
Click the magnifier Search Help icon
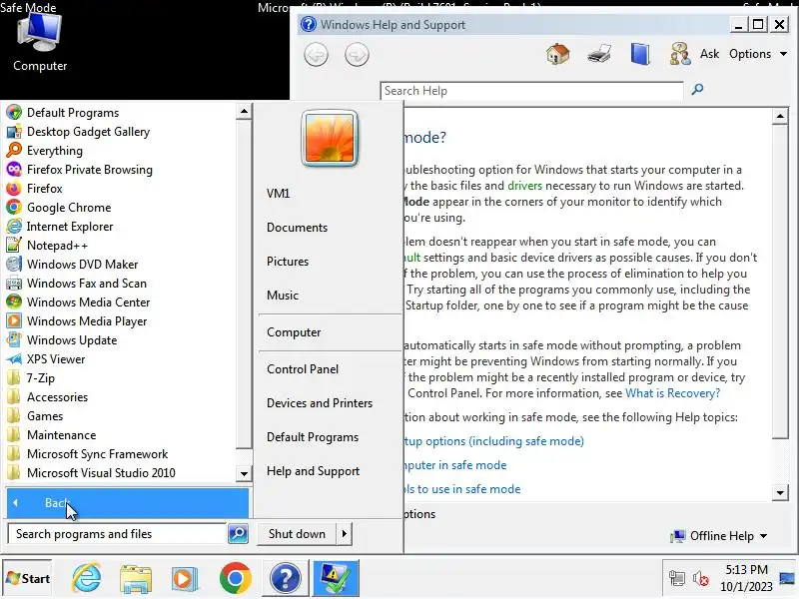(697, 90)
